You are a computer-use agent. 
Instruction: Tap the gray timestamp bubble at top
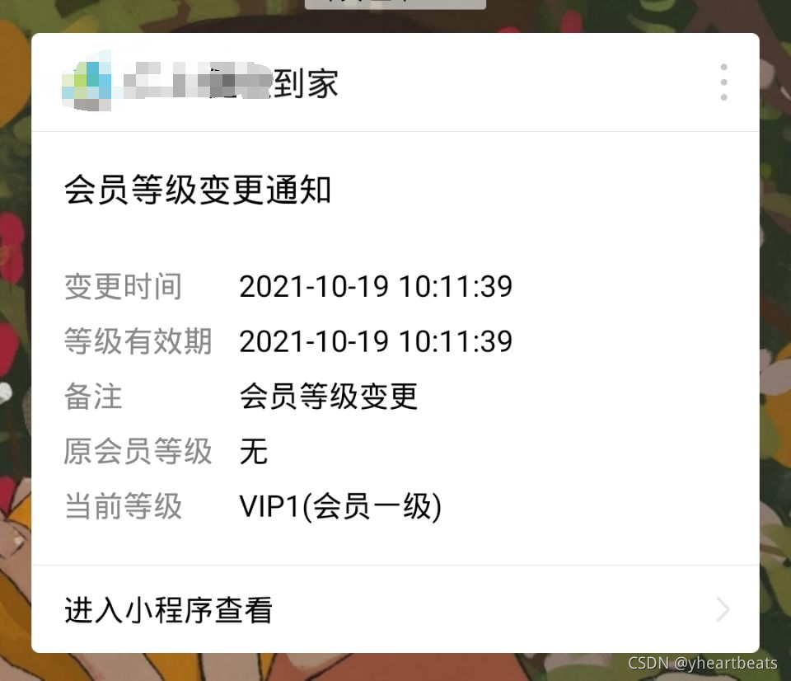(395, 4)
